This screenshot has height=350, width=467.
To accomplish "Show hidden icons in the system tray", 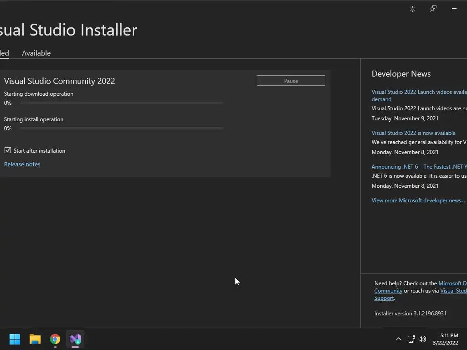I will pyautogui.click(x=399, y=339).
